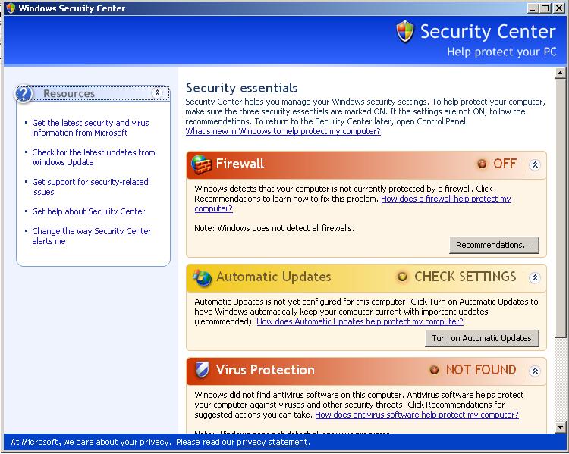569x454 pixels.
Task: Click the scrollbar down arrow
Action: click(x=561, y=427)
